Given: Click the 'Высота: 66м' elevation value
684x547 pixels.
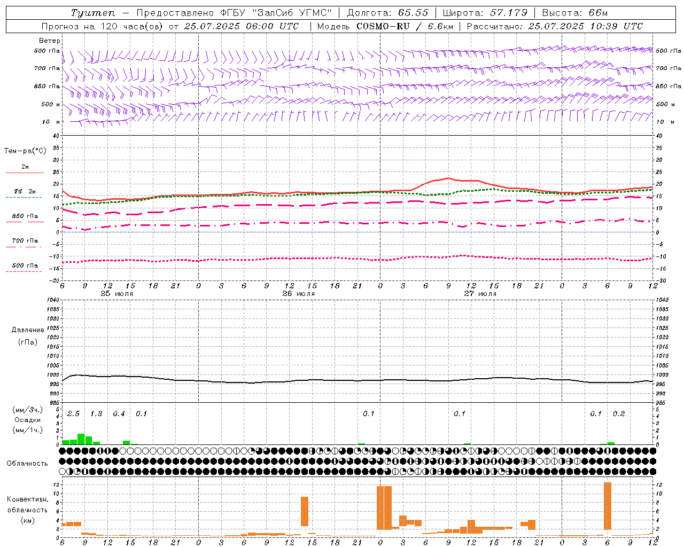Looking at the screenshot, I should click(575, 13).
